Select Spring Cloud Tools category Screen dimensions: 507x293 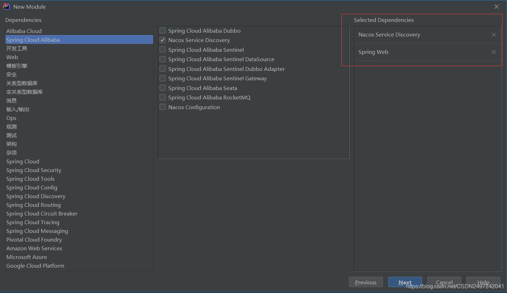coord(79,179)
